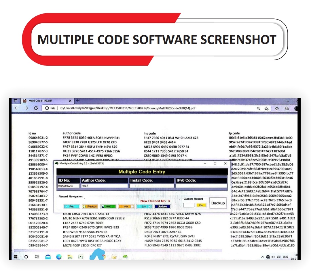The image size is (311, 274).
Task: Click the Custom Record number box
Action: [189, 205]
